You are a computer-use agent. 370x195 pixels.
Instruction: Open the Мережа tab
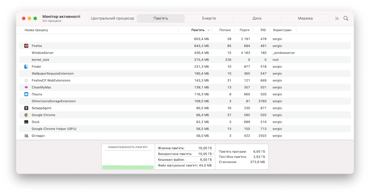click(305, 18)
